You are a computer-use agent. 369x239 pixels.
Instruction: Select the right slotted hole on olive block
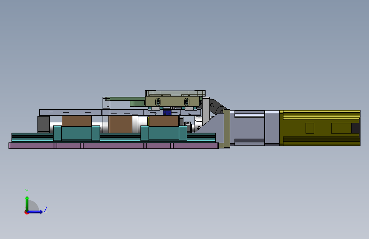186,102
